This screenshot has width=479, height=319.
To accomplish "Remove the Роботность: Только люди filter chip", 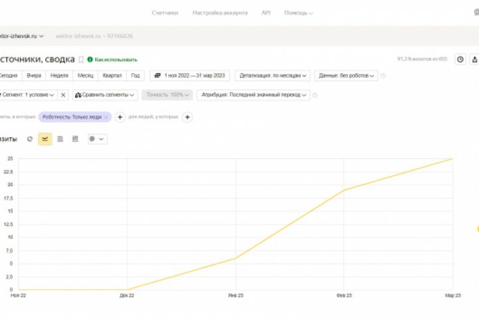I will [106, 117].
